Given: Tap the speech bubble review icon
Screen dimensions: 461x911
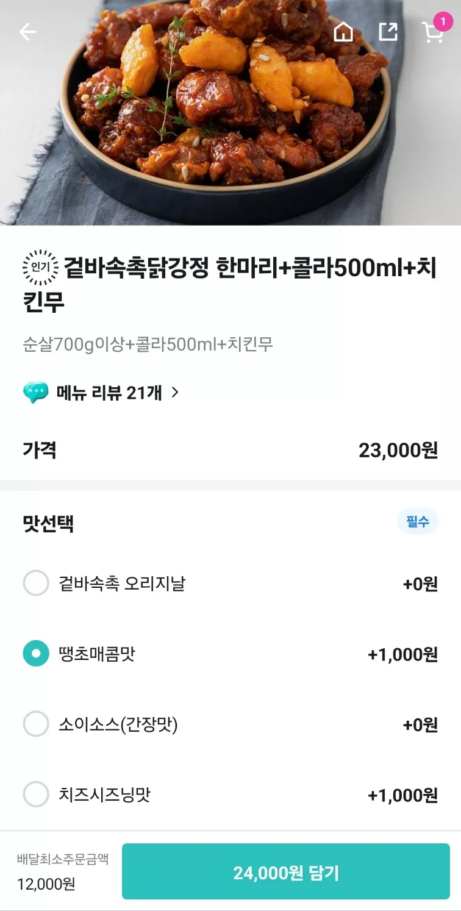Looking at the screenshot, I should click(35, 393).
